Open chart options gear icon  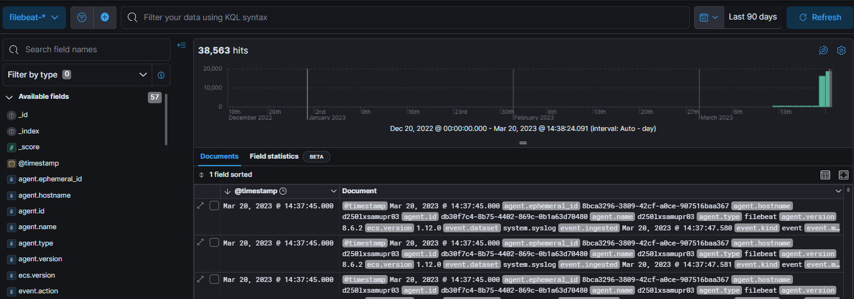click(841, 50)
